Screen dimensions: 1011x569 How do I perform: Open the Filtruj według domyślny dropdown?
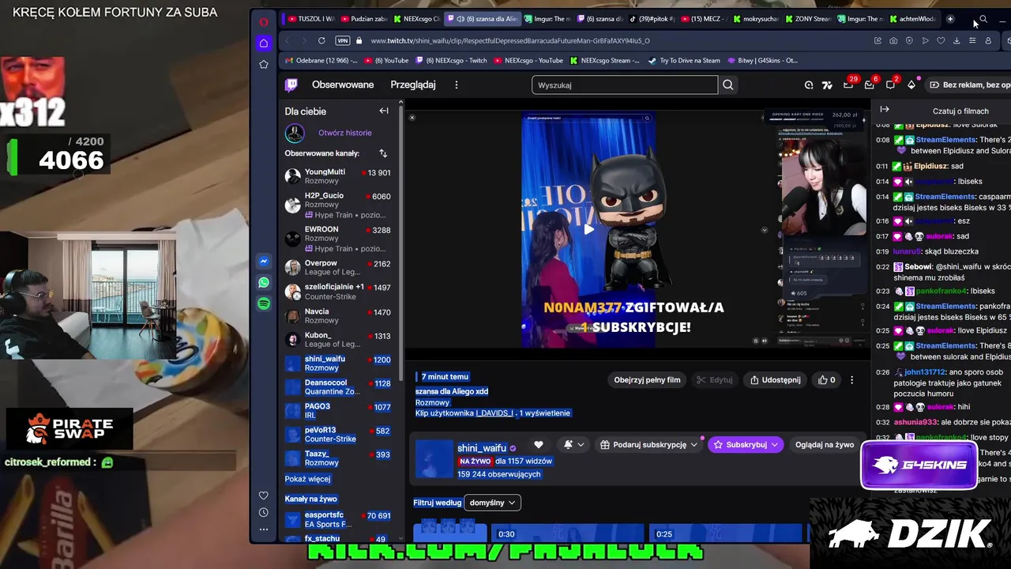(x=492, y=503)
